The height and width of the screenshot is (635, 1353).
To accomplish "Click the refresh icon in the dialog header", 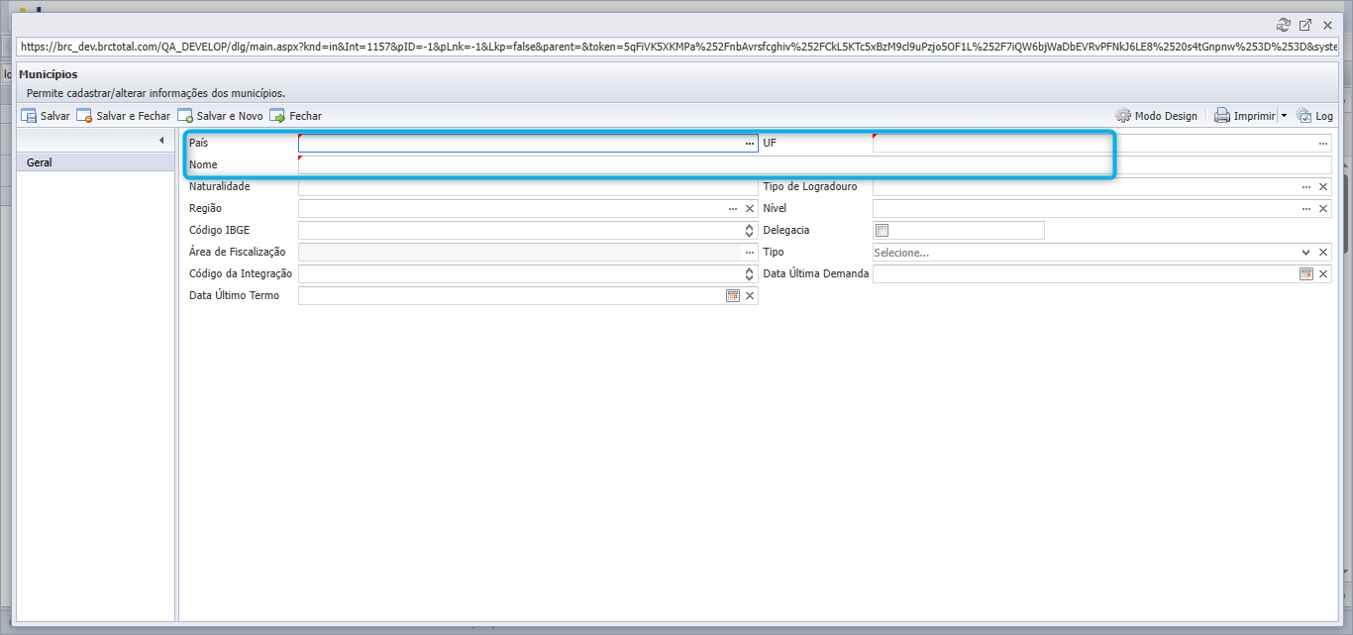I will coord(1284,25).
